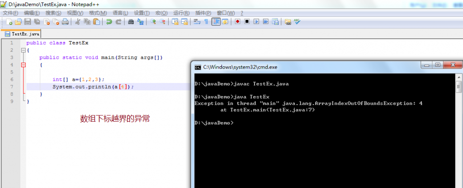Screen dimensions: 463x188
Task: Open the 语言(L) menu
Action: (x=120, y=13)
